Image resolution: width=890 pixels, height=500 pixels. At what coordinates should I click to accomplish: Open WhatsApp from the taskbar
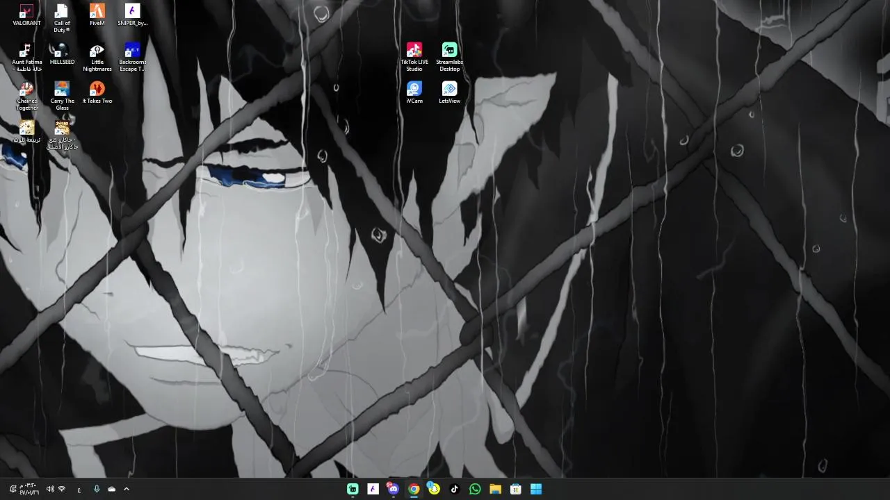[x=475, y=489]
